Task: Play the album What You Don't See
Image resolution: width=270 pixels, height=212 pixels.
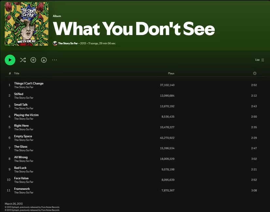Action: [10, 60]
